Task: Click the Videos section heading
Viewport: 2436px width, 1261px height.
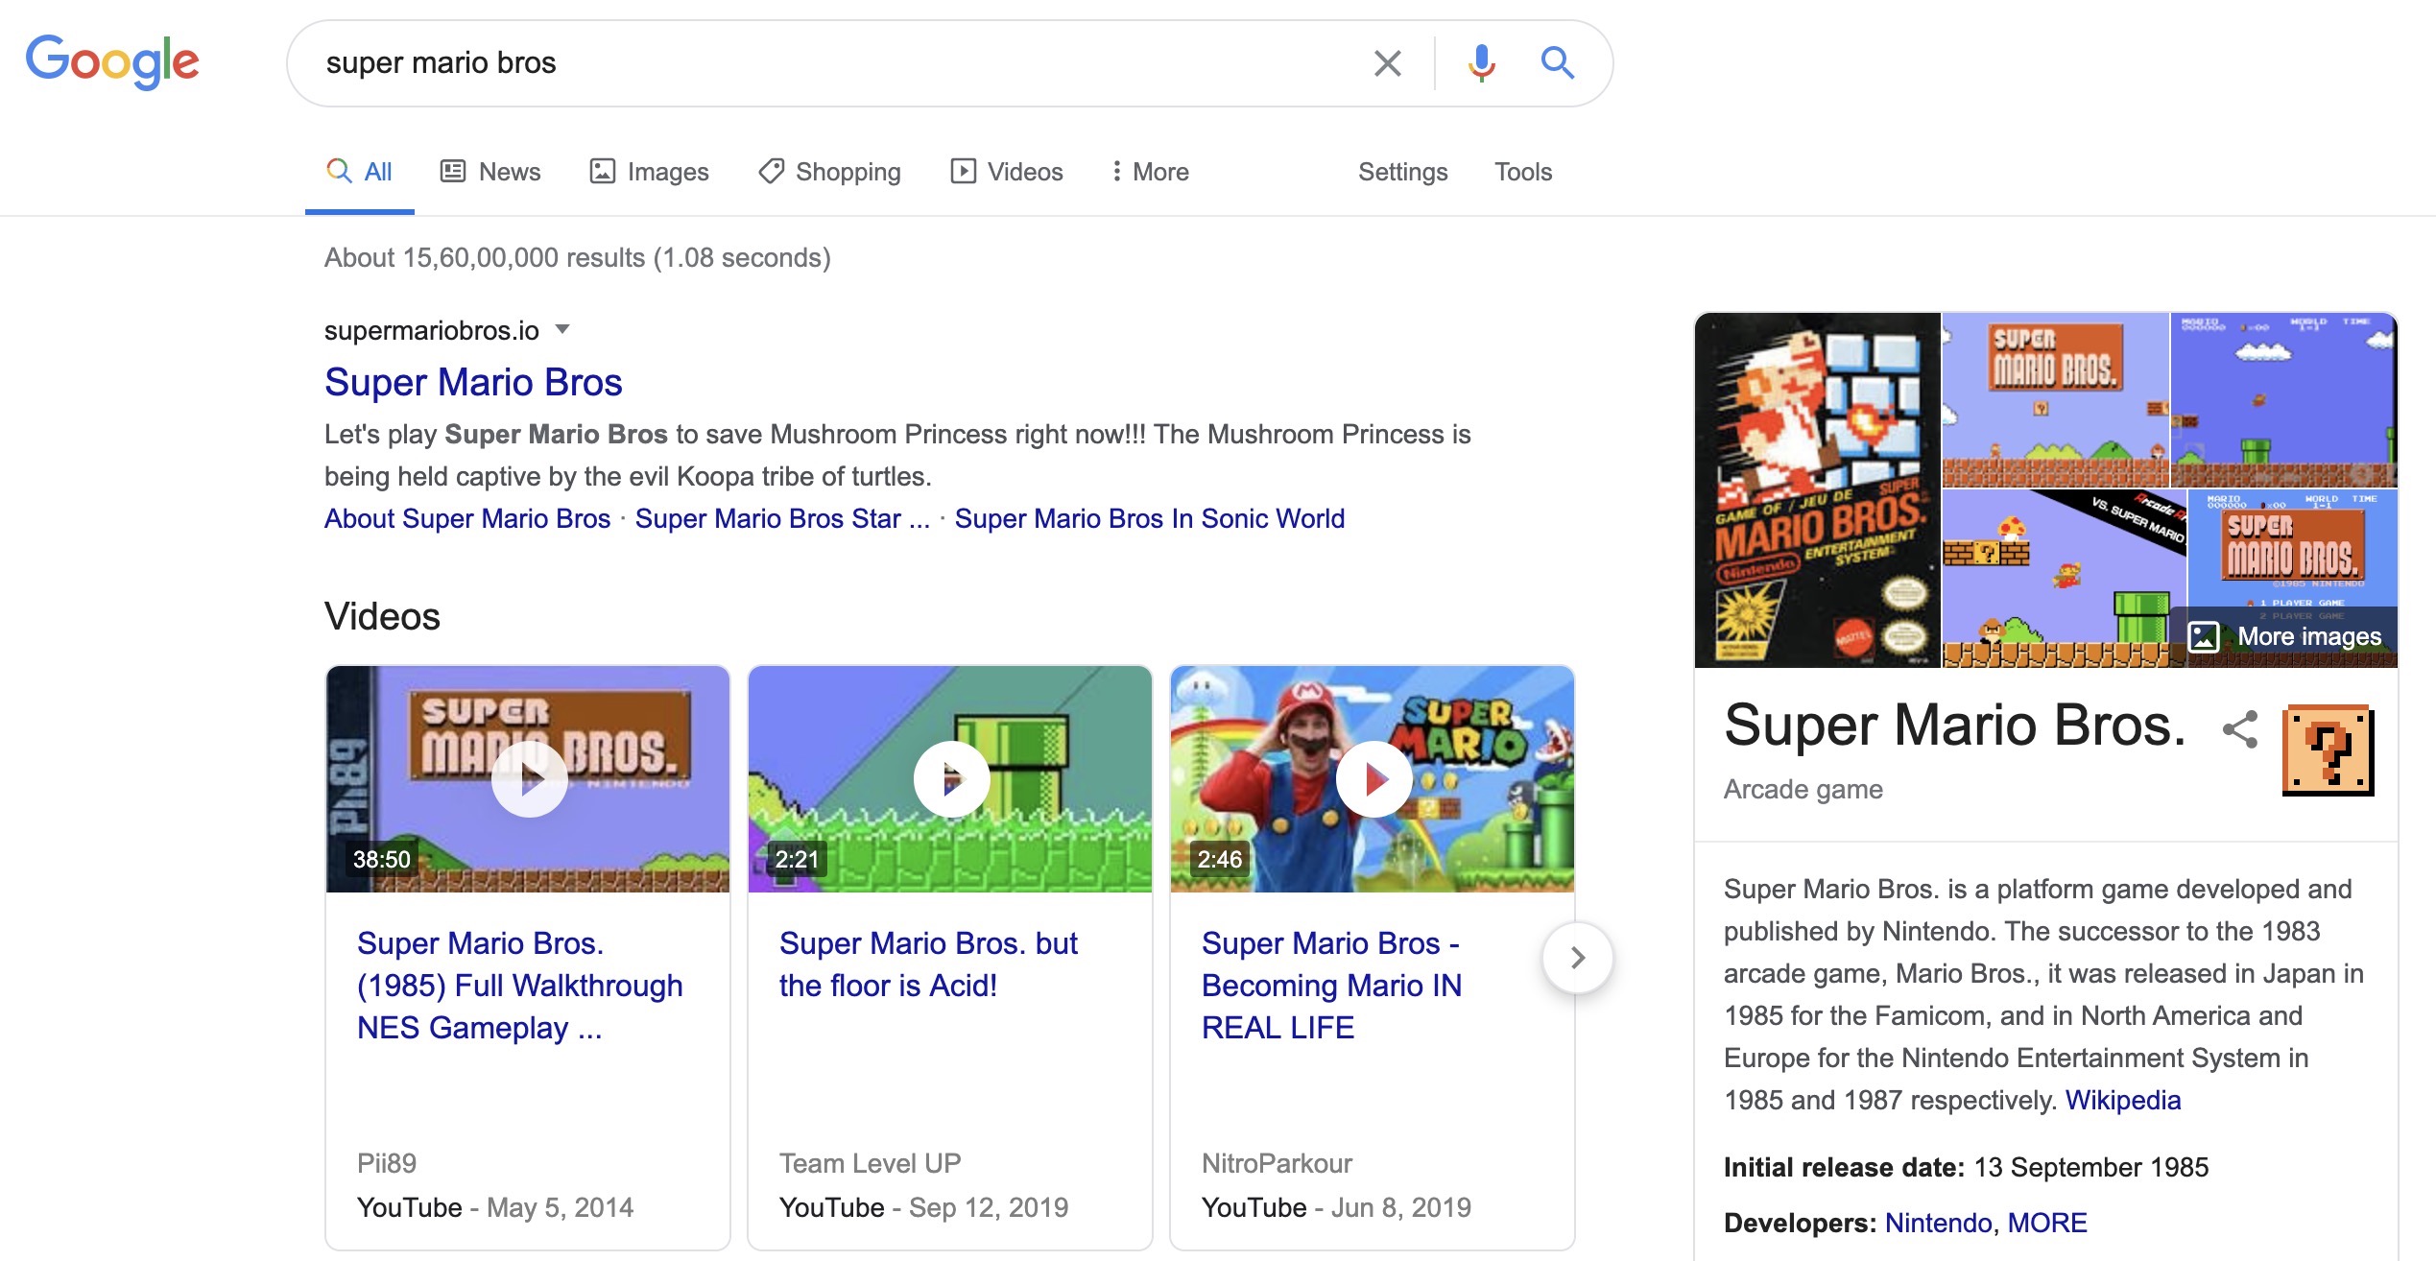Action: [382, 616]
